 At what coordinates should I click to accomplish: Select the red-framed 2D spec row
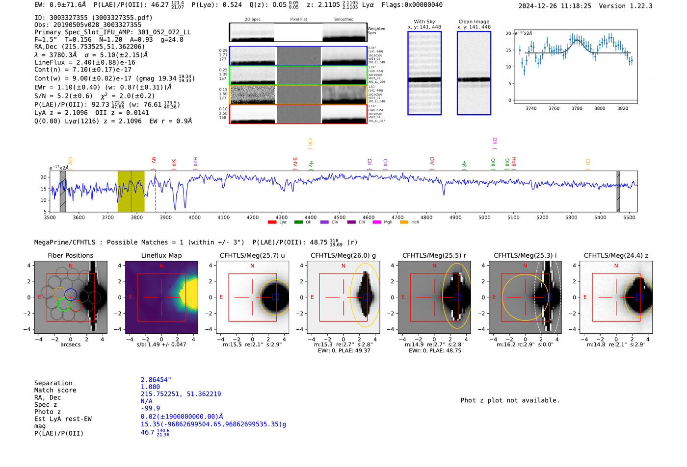298,114
